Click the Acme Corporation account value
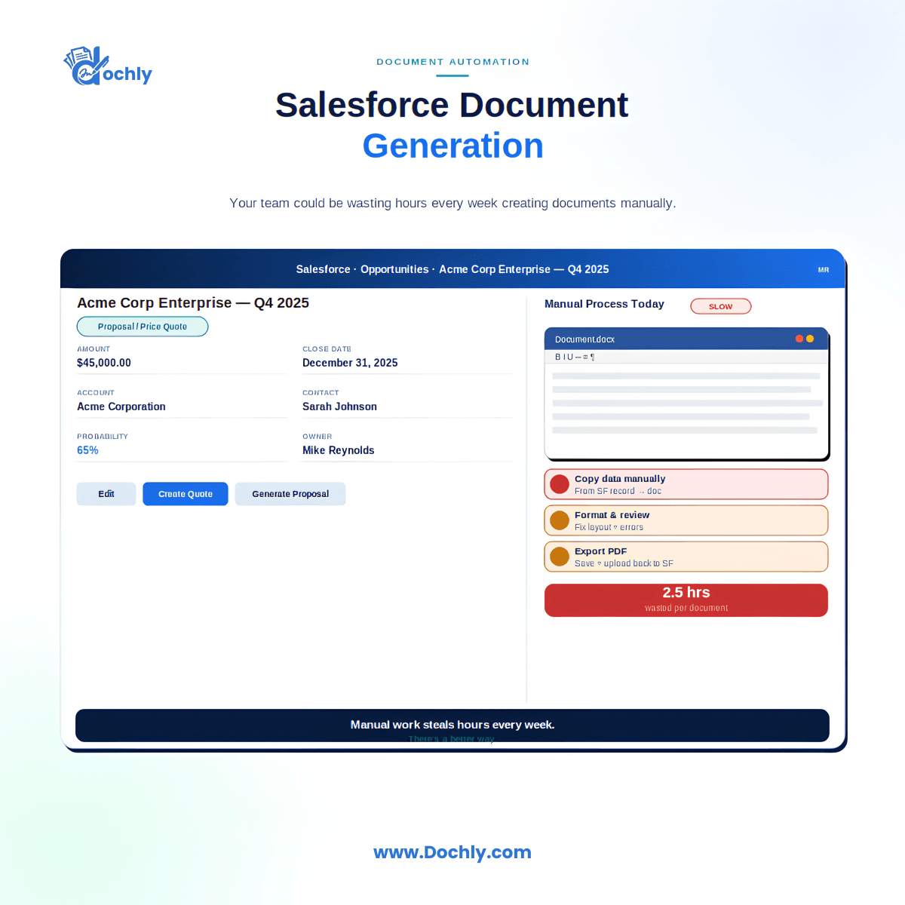This screenshot has height=905, width=905. tap(121, 406)
